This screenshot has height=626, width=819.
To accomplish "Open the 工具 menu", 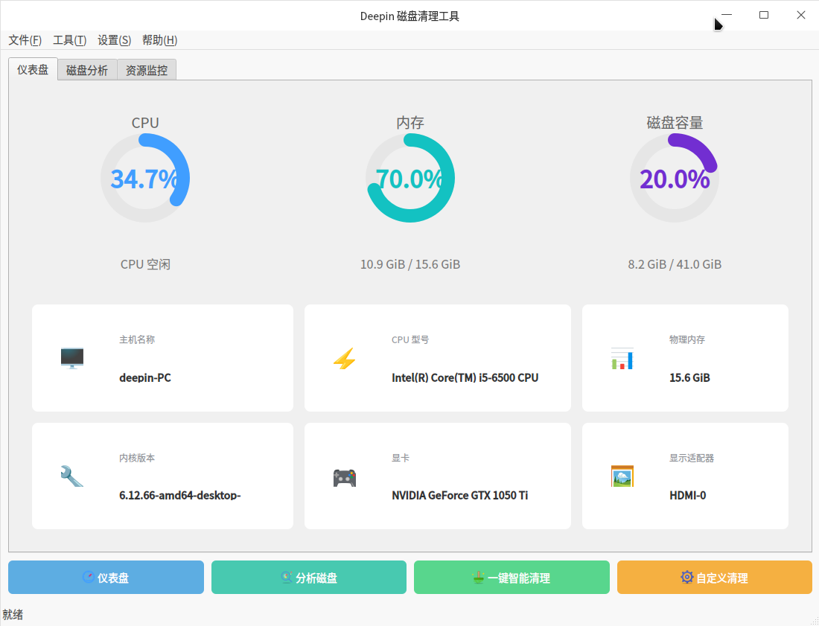I will (x=71, y=40).
